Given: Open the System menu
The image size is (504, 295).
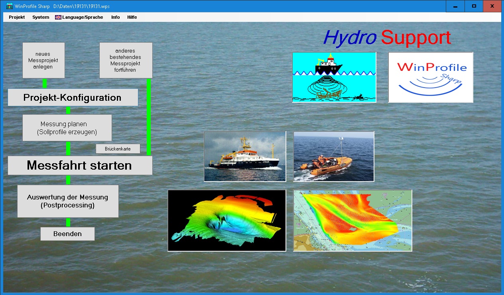Looking at the screenshot, I should (x=41, y=18).
